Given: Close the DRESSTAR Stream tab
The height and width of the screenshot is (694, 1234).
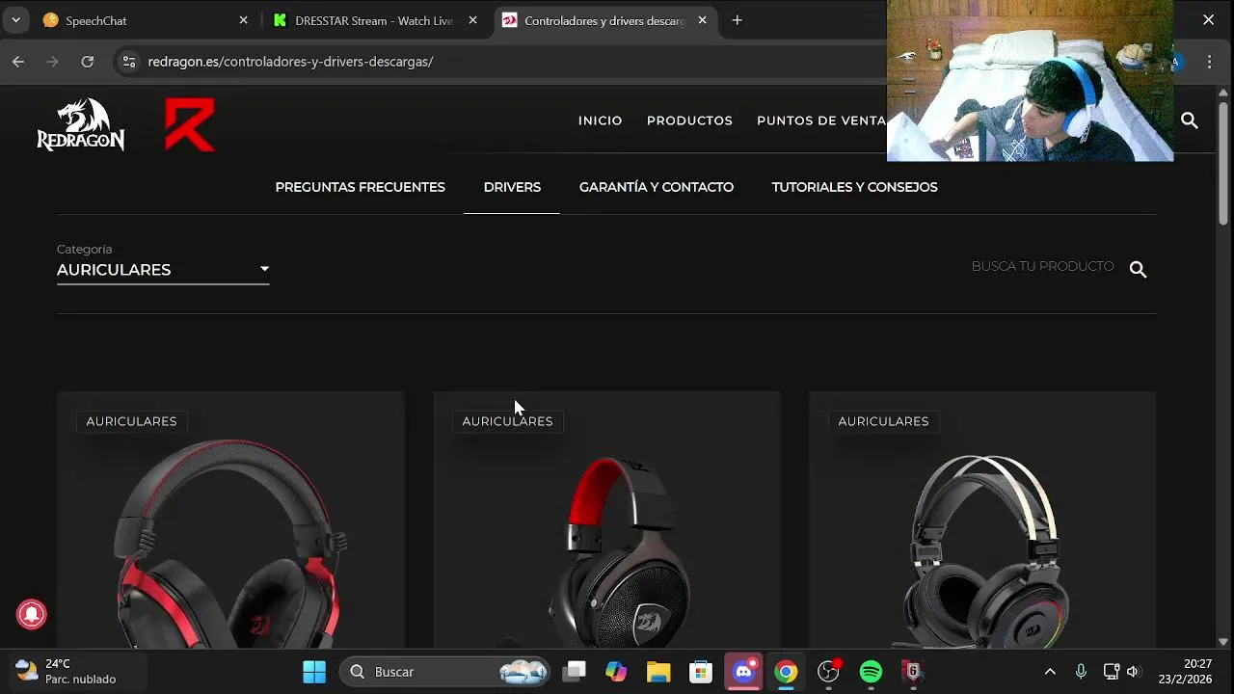Looking at the screenshot, I should point(472,20).
